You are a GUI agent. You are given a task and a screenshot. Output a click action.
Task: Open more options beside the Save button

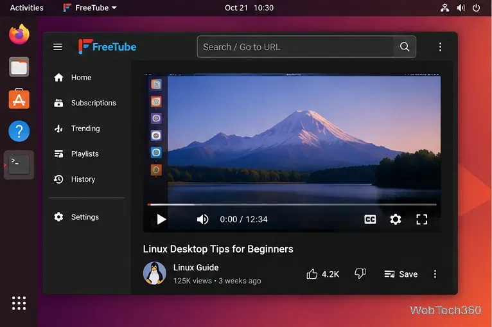[x=435, y=274]
